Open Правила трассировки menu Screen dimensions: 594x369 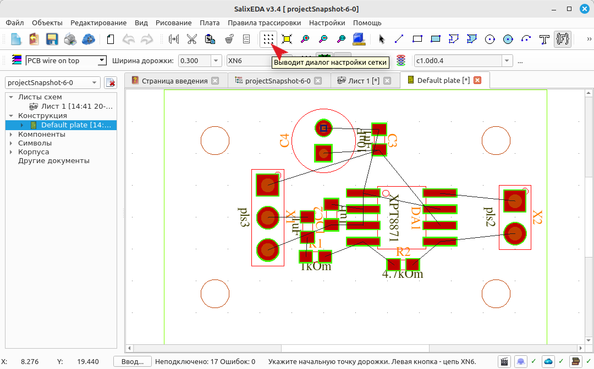tap(264, 23)
